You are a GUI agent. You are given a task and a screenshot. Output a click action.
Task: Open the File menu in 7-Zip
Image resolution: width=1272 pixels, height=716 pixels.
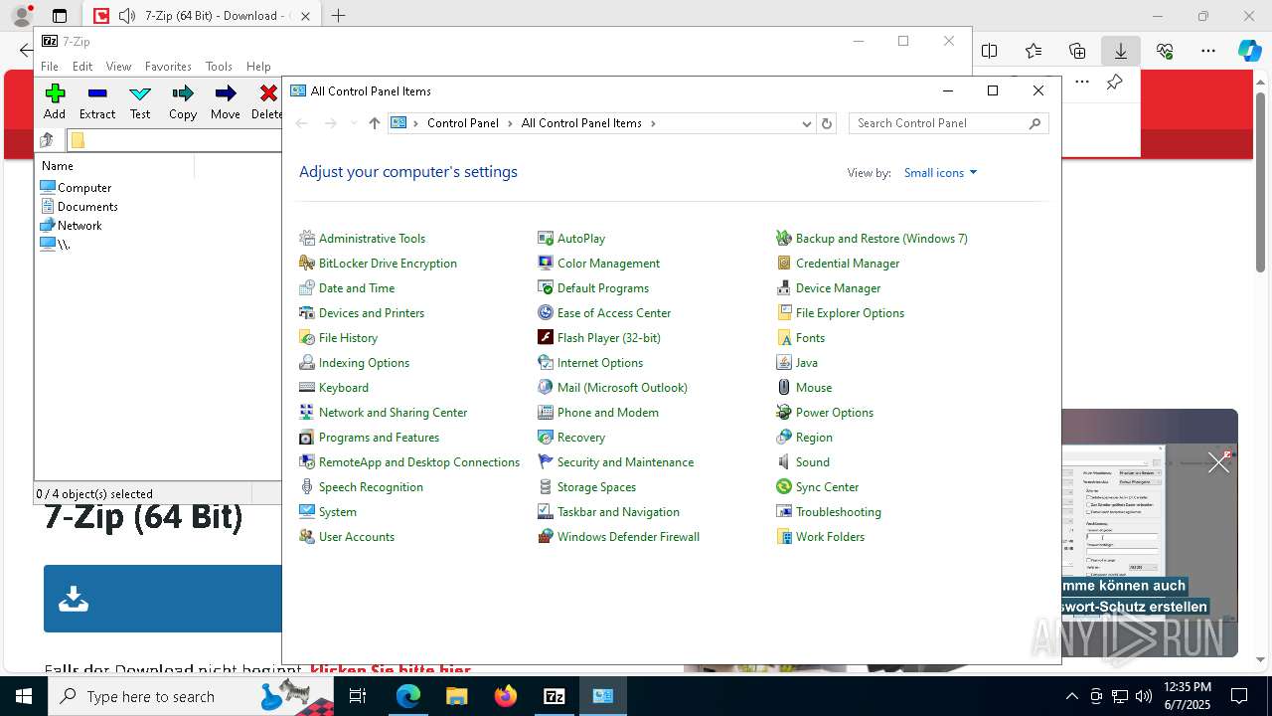(49, 67)
